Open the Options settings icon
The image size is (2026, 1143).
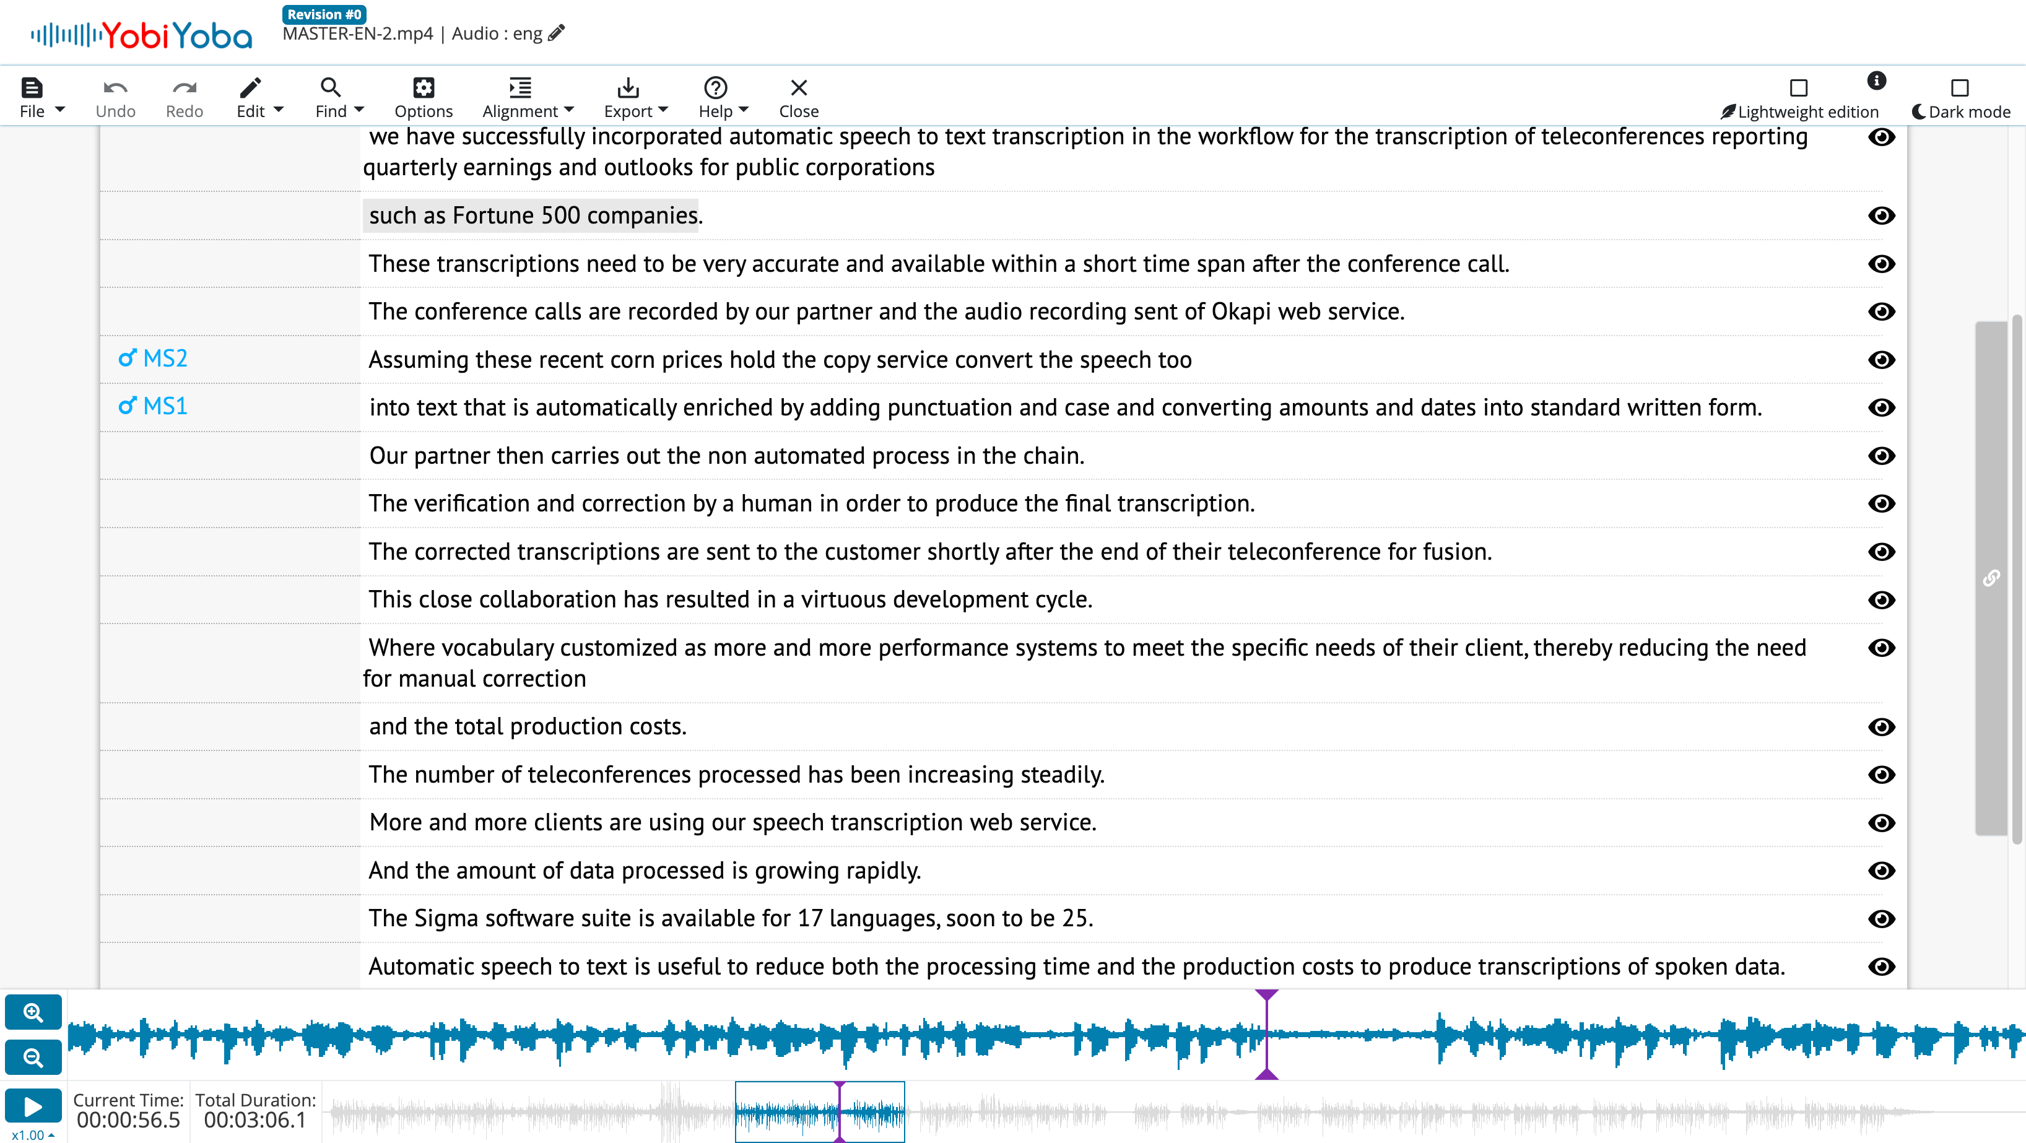[x=423, y=88]
